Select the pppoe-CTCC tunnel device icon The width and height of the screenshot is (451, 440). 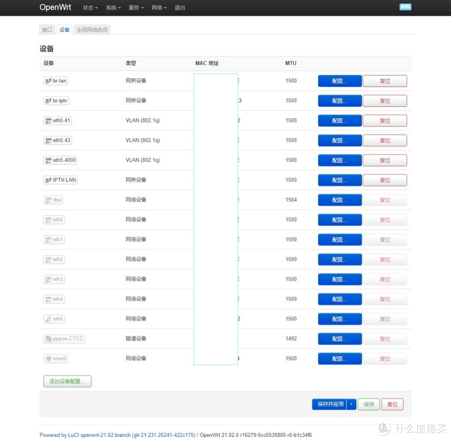coord(48,339)
